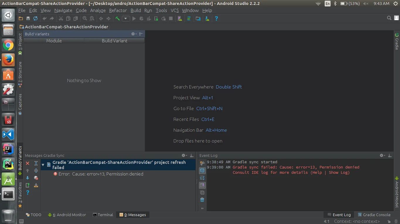
Task: Toggle the 1: Project side tab
Action: coord(20,44)
